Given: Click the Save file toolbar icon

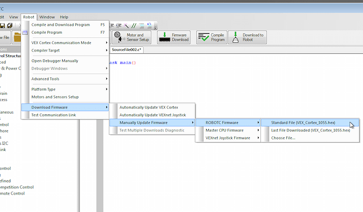Looking at the screenshot, I should coord(2,25).
